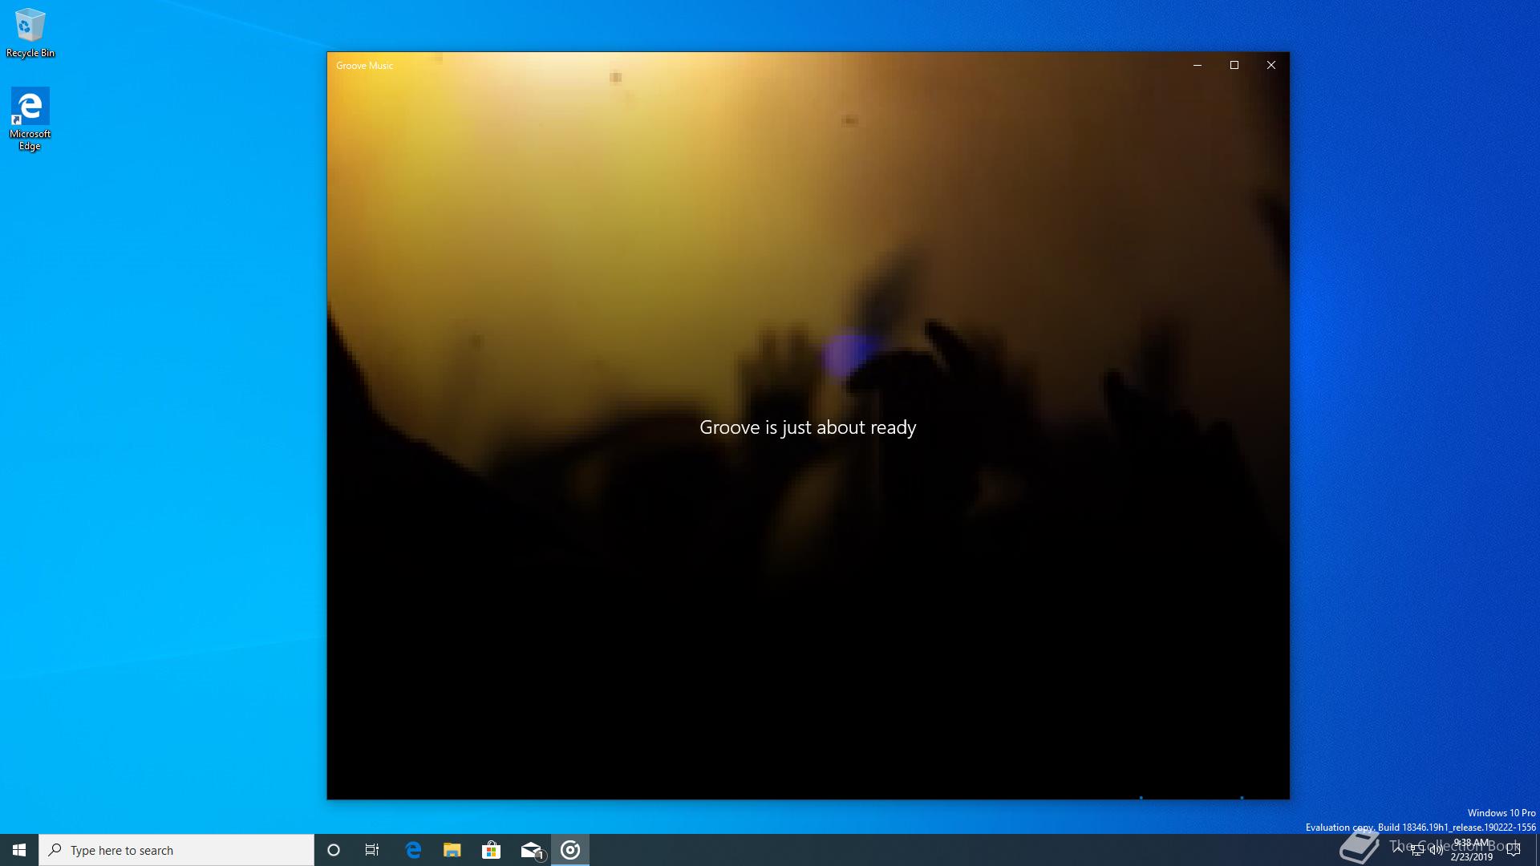This screenshot has height=866, width=1540.
Task: Close the Groove Music window
Action: (x=1271, y=65)
